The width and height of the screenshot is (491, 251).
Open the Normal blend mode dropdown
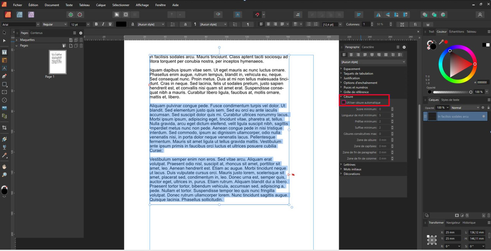pos(465,108)
